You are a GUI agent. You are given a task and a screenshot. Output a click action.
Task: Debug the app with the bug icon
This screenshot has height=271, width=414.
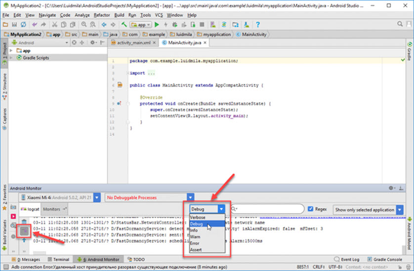point(174,25)
